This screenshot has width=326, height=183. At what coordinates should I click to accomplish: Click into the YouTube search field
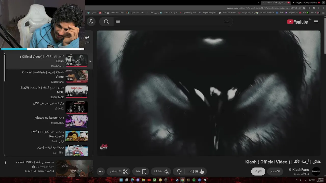[x=173, y=22]
